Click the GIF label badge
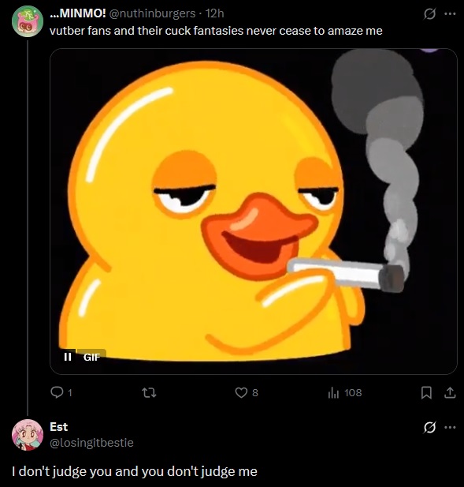Image resolution: width=464 pixels, height=487 pixels. [91, 357]
